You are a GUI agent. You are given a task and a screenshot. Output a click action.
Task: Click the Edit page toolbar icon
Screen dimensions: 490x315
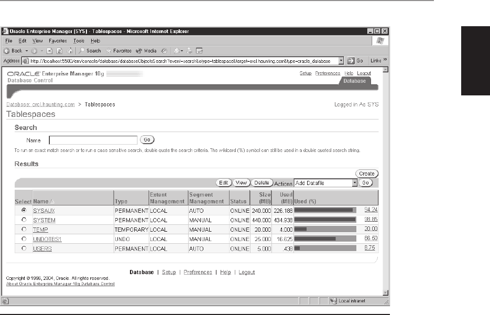click(x=199, y=51)
